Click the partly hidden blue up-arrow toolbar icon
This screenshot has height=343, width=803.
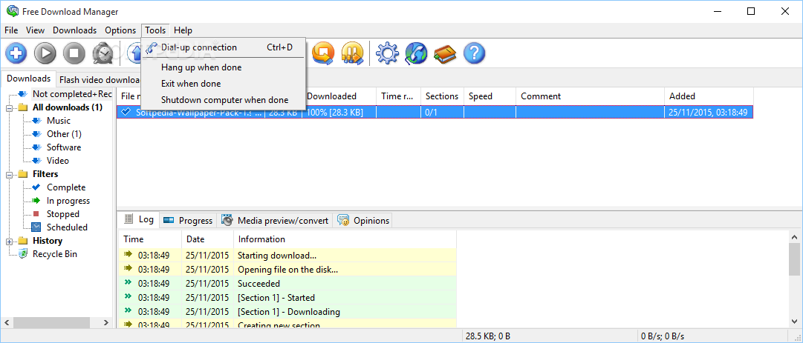134,53
